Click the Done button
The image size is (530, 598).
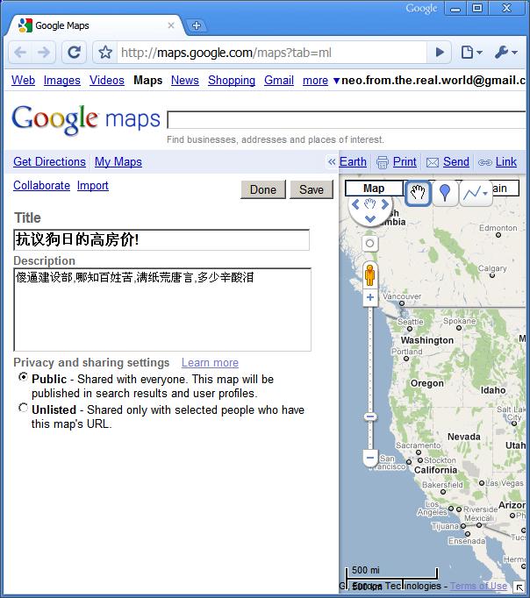click(x=263, y=189)
